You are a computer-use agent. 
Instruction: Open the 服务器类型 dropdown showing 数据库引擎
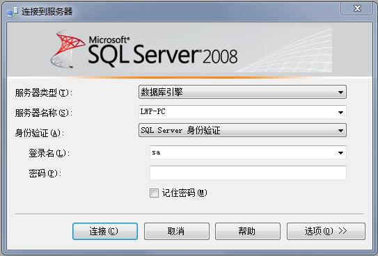pos(242,92)
